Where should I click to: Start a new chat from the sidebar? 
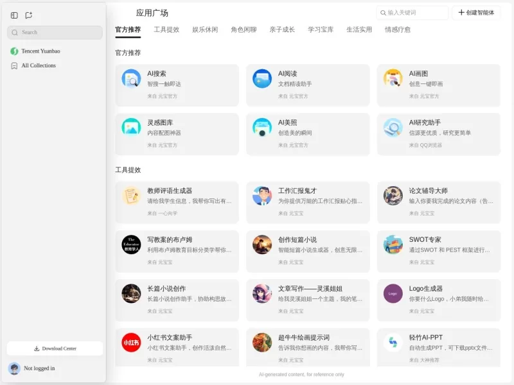coord(28,15)
